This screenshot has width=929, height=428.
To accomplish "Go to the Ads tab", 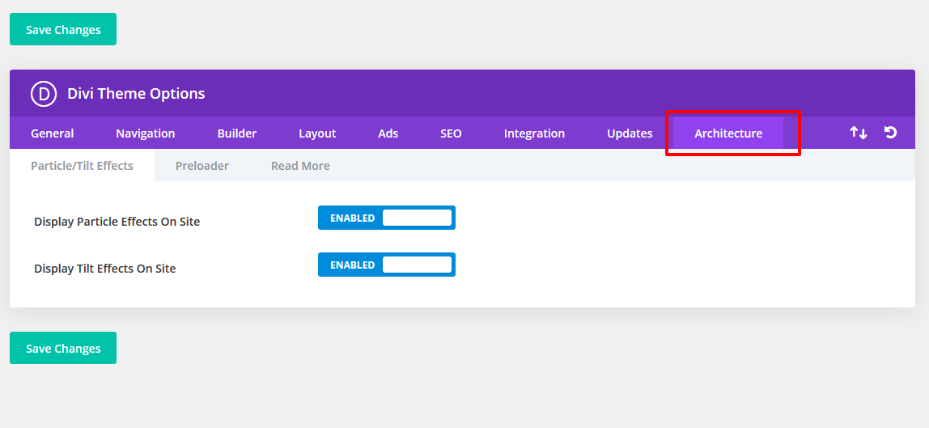I will pos(388,133).
